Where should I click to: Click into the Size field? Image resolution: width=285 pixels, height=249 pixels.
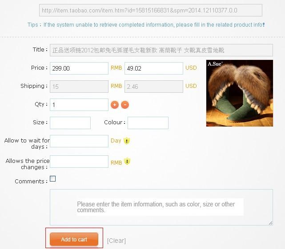coord(70,123)
